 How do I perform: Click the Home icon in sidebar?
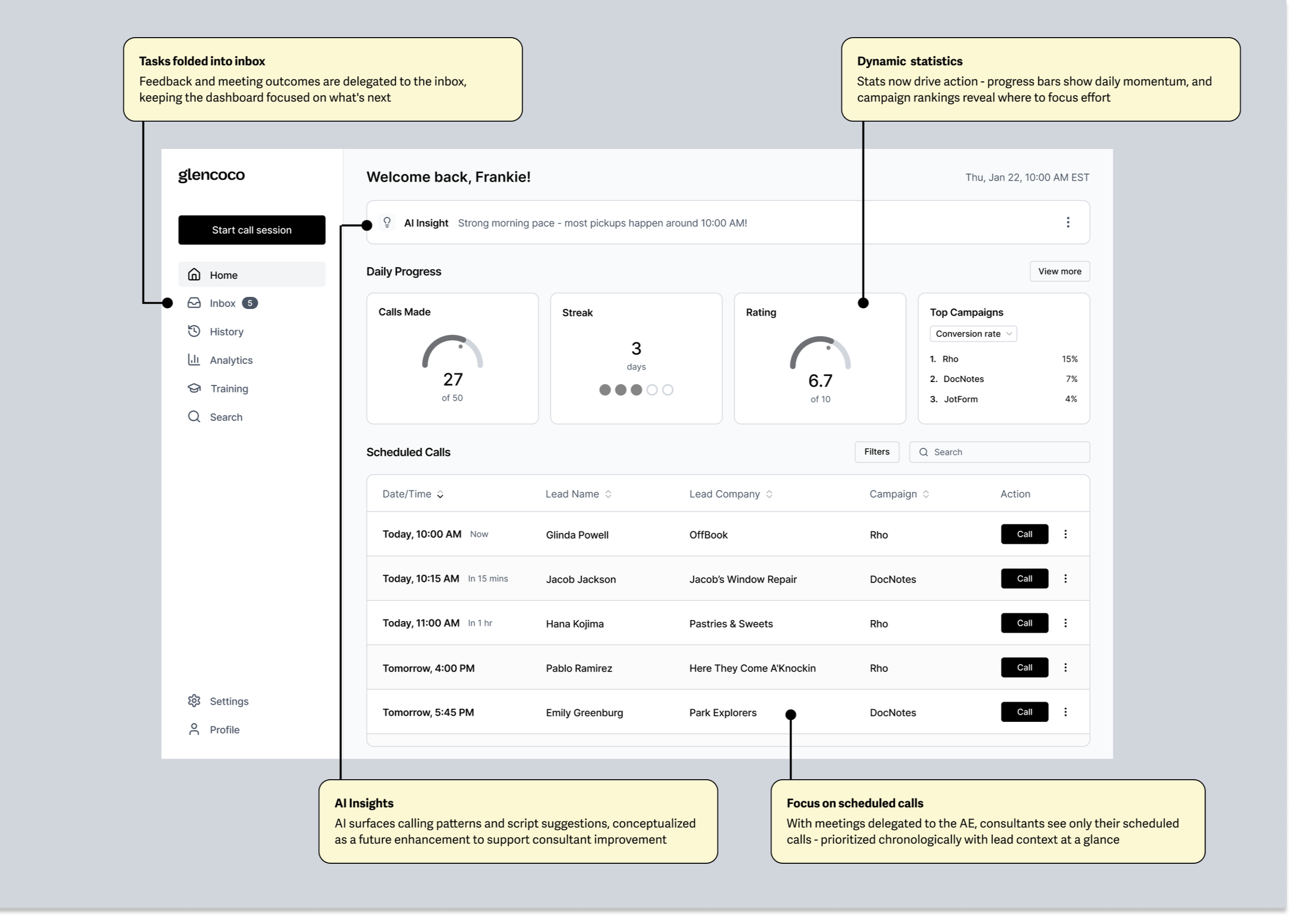pos(194,275)
